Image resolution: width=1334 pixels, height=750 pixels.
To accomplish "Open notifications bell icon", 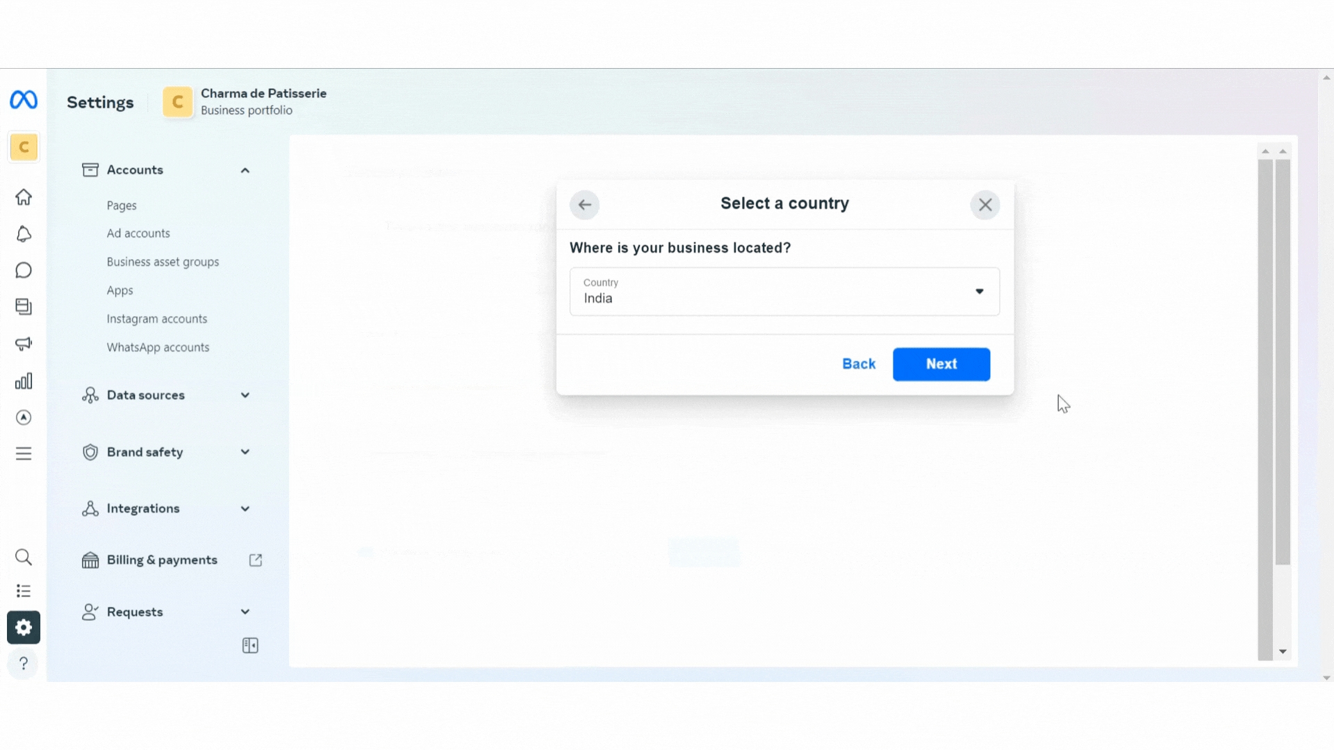I will [x=24, y=234].
